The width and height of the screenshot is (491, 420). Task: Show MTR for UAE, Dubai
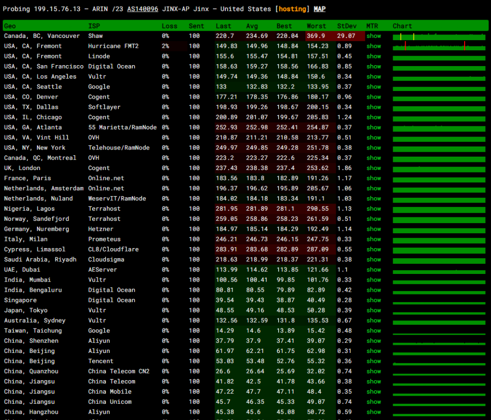[374, 270]
